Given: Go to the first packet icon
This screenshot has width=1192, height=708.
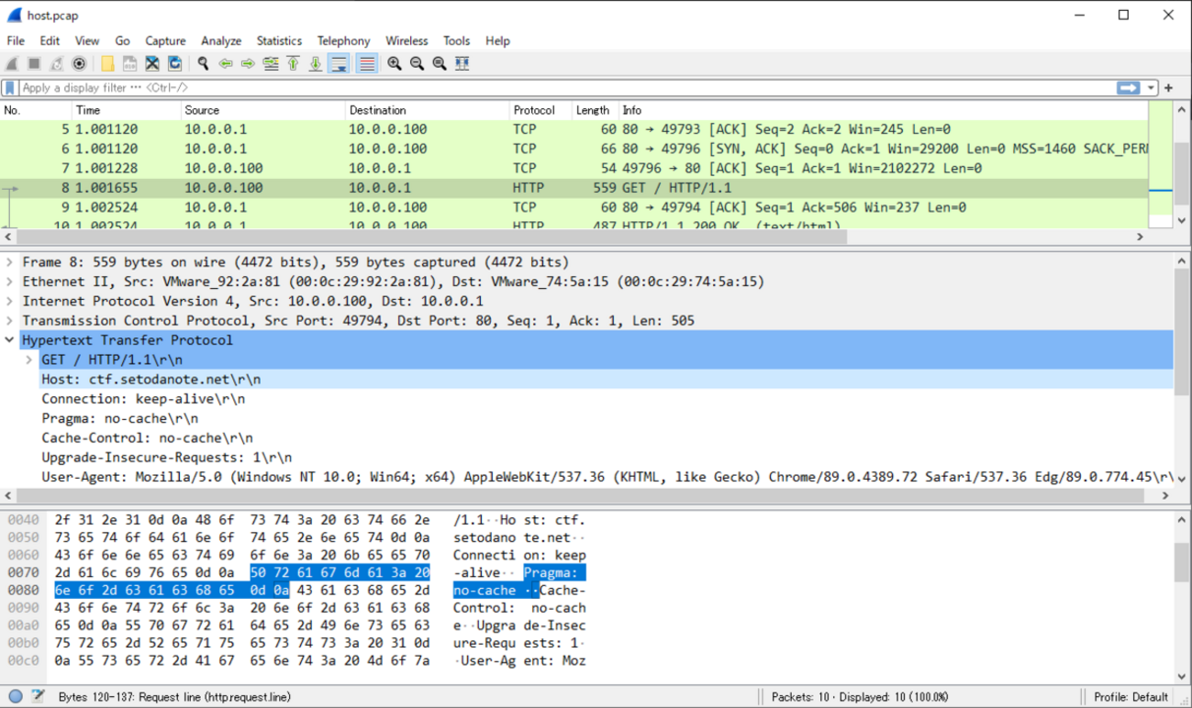Looking at the screenshot, I should [293, 63].
